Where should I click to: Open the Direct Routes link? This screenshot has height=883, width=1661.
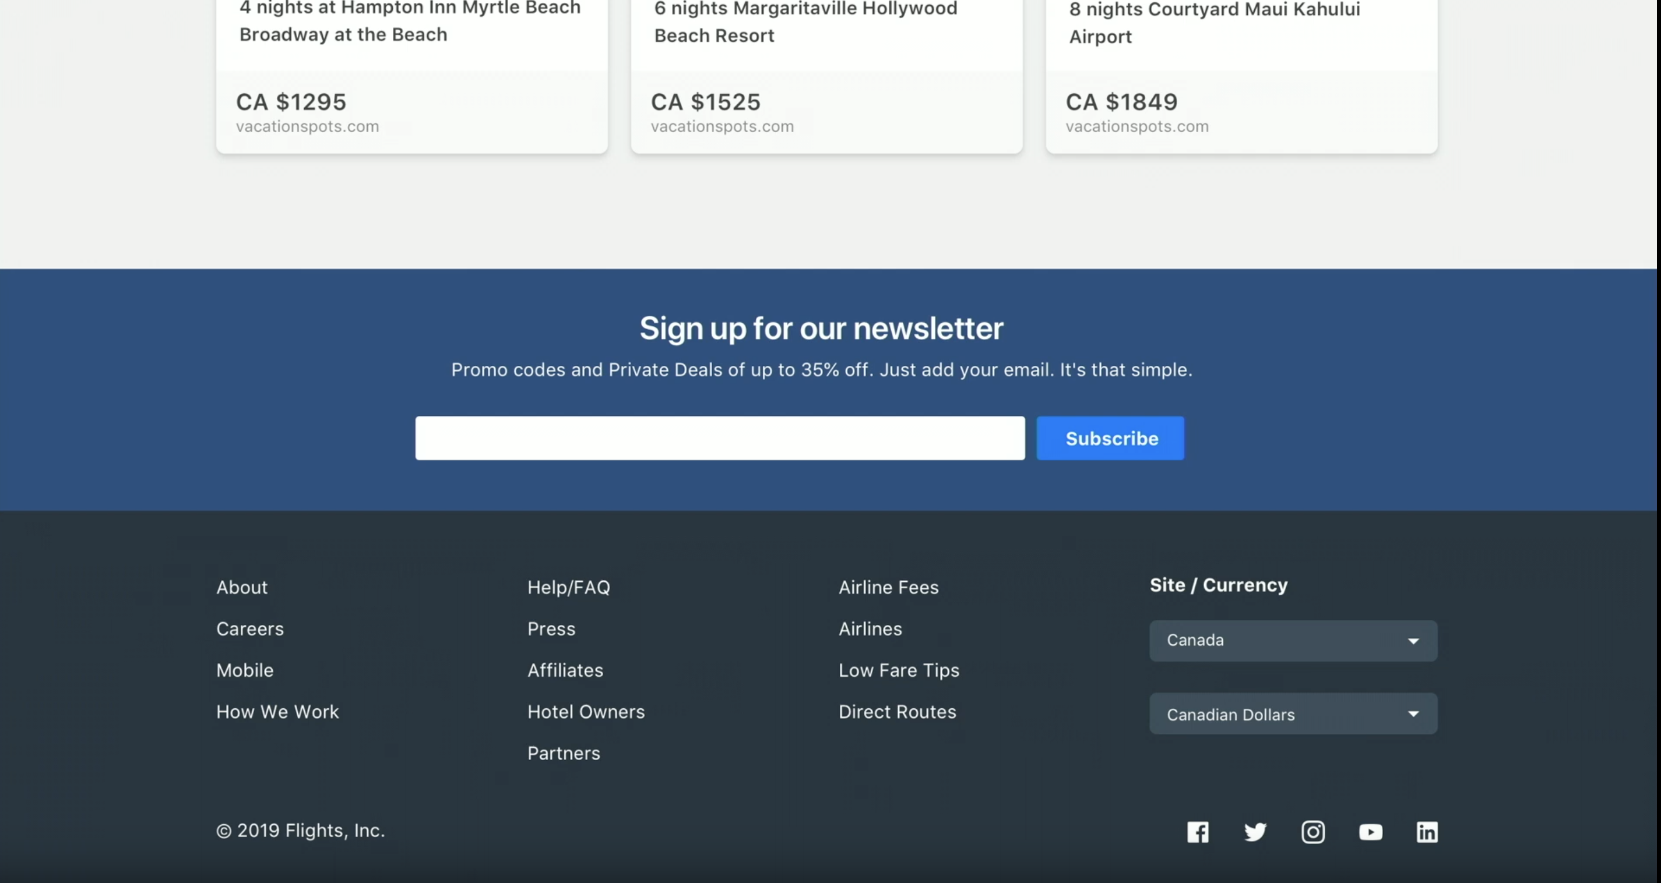pos(898,712)
